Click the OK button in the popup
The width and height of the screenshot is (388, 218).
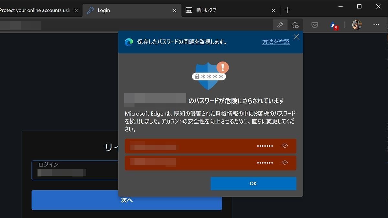(x=253, y=183)
